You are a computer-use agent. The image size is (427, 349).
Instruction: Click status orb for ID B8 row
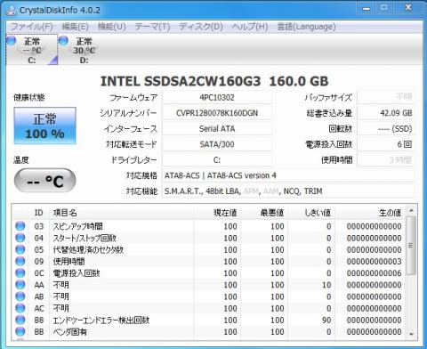[x=20, y=320]
